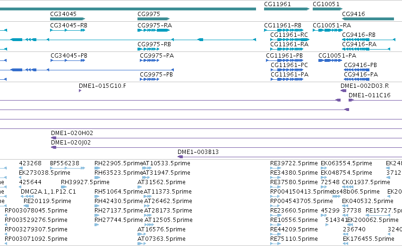
Task: Click EST AT16576.5prime
Action: [141, 234]
